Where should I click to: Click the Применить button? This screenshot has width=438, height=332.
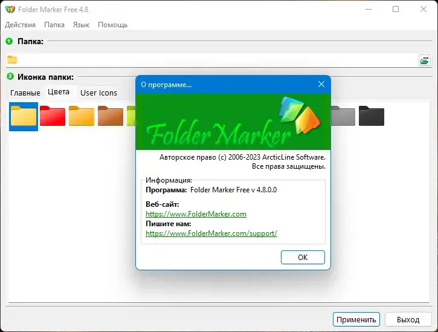click(356, 319)
